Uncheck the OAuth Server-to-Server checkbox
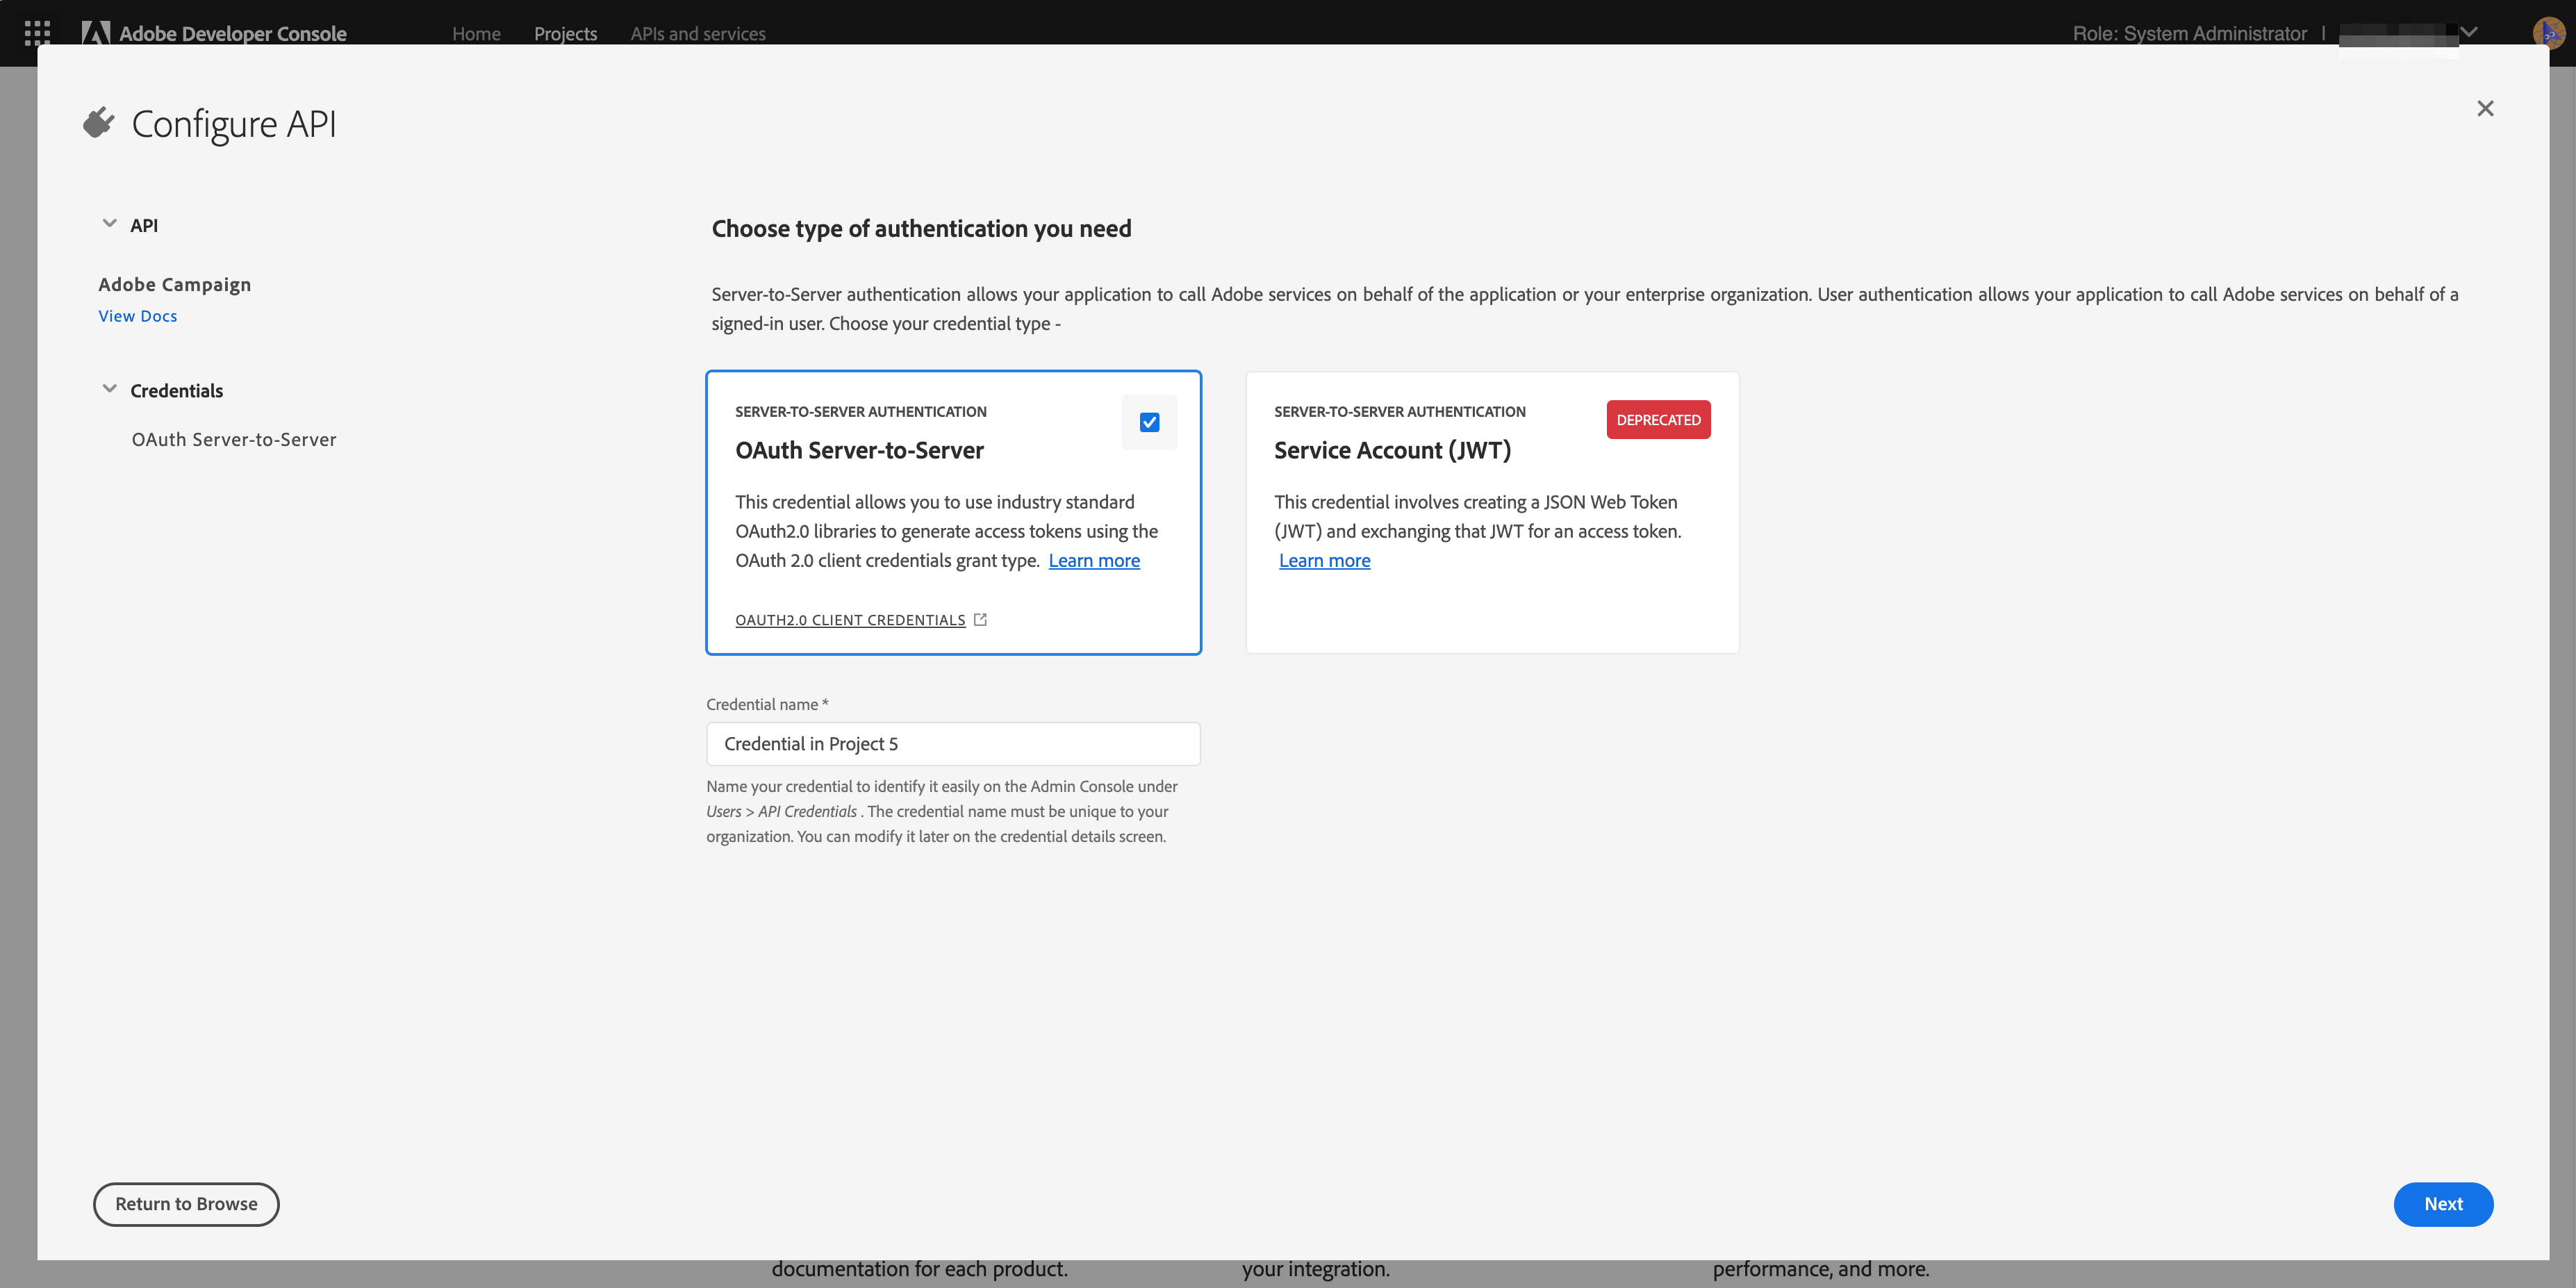 click(1149, 422)
